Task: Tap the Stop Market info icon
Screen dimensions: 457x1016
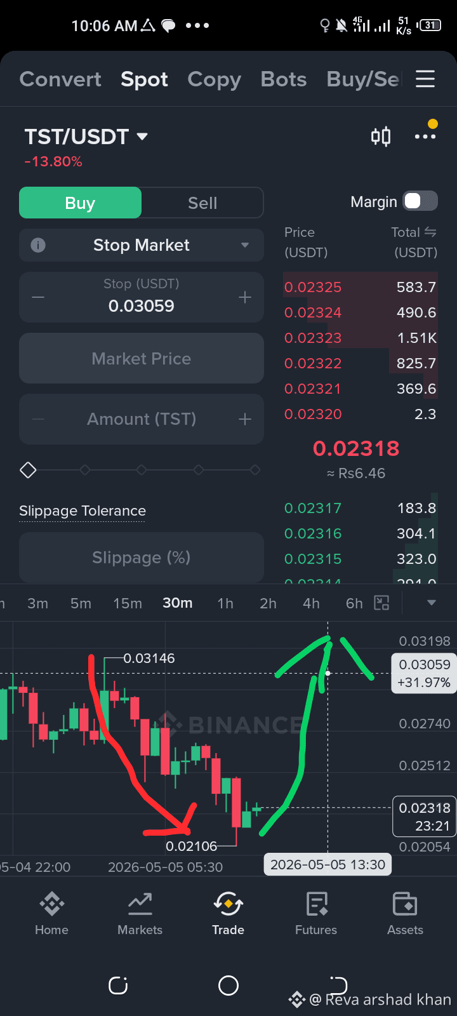Action: (38, 245)
